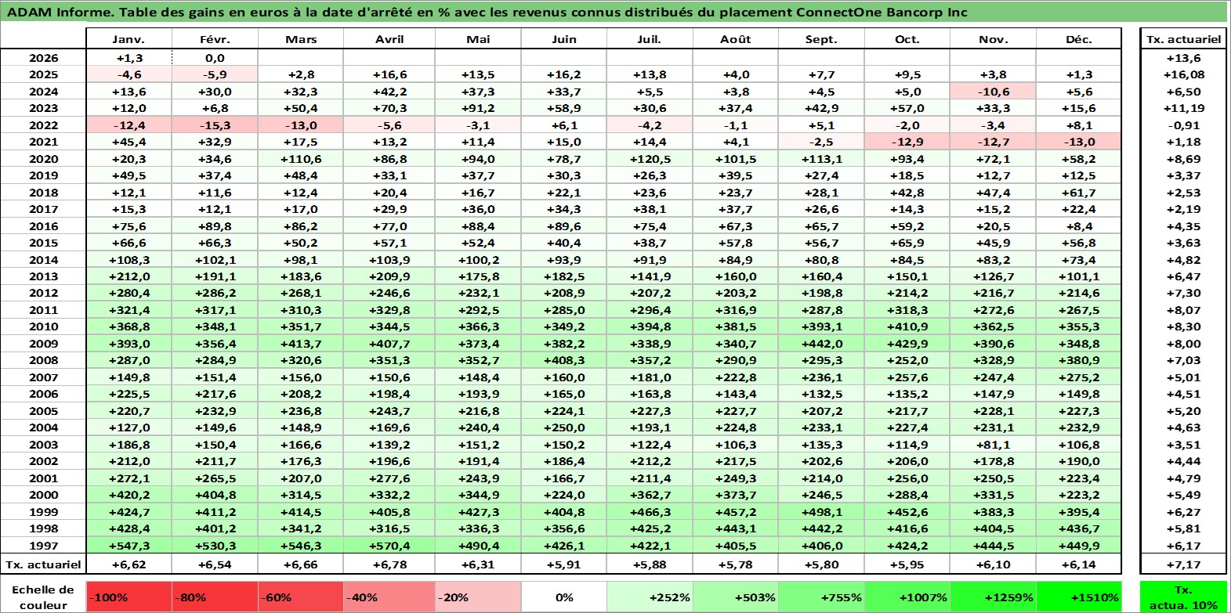
Task: Click the +5,78 Août actuarial rate cell
Action: tap(736, 564)
